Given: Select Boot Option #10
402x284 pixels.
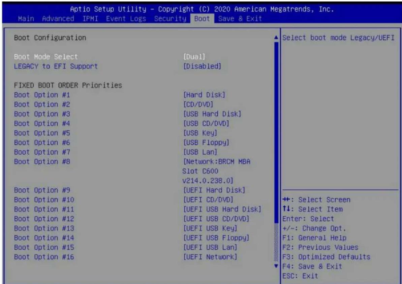Looking at the screenshot, I should pyautogui.click(x=44, y=200).
